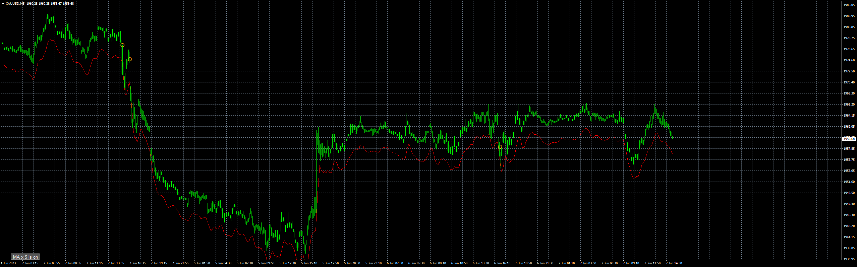Screen dimensions: 857x267
Task: Click the '5 Jun 09:50' time label
Action: pos(266,263)
